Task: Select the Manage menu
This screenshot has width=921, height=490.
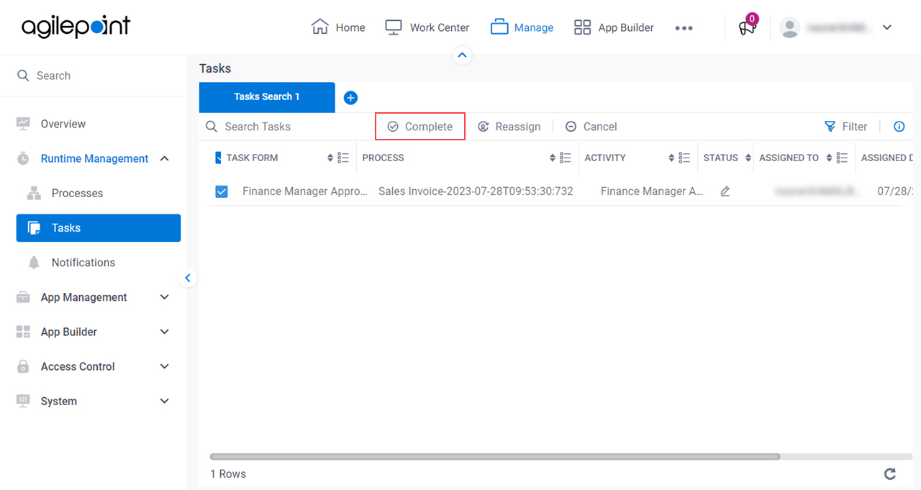Action: point(522,27)
